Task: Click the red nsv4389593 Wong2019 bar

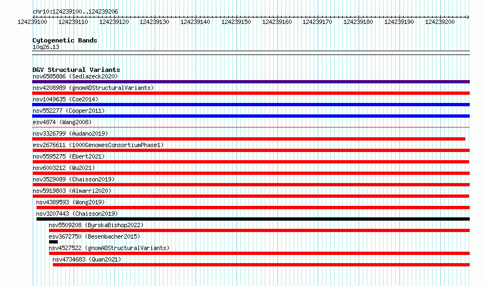Action: tap(253, 208)
